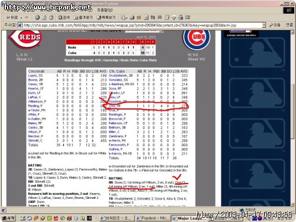Go to the home page icon
This screenshot has height=222, width=296.
pyautogui.click(x=51, y=18)
